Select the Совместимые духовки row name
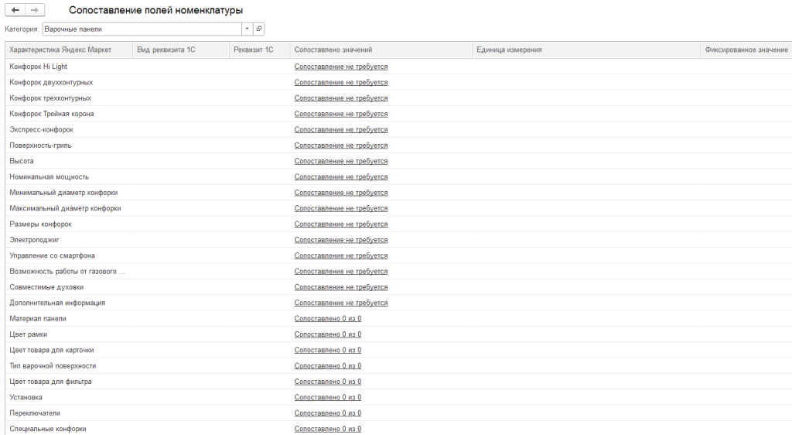Viewport: 792px width, 435px height. (46, 287)
